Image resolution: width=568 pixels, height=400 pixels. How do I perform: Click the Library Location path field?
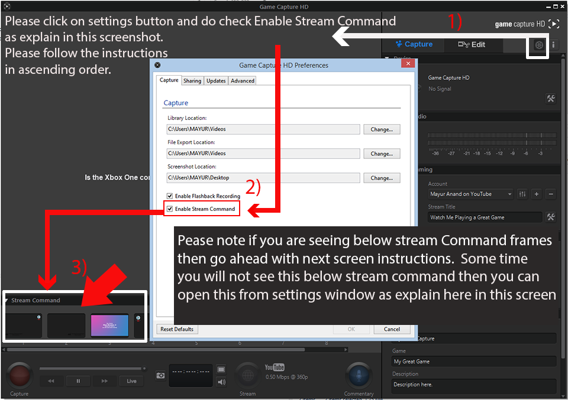[263, 129]
